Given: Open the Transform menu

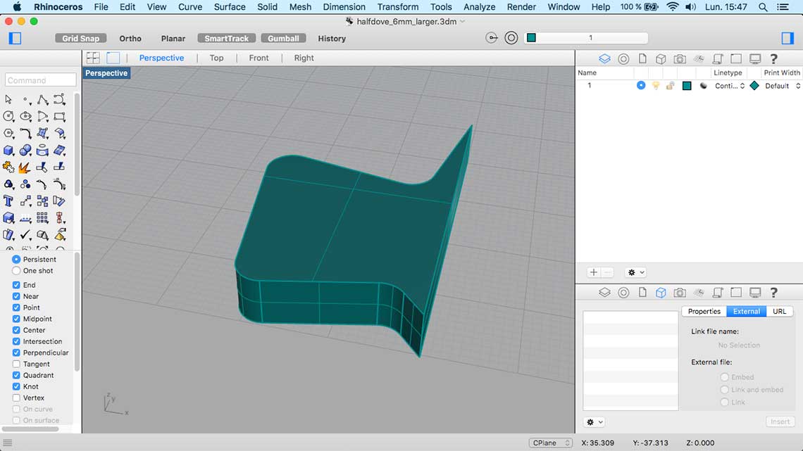Looking at the screenshot, I should click(397, 6).
